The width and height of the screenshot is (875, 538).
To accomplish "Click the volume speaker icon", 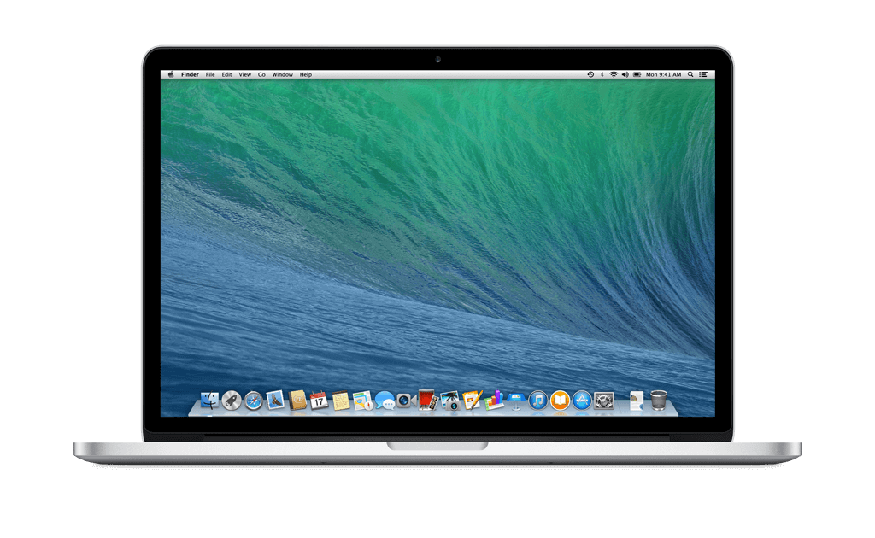I will click(x=625, y=74).
